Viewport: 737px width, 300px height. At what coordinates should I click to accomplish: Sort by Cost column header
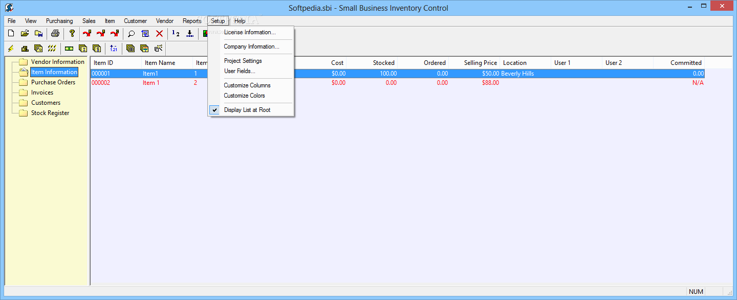[x=321, y=63]
